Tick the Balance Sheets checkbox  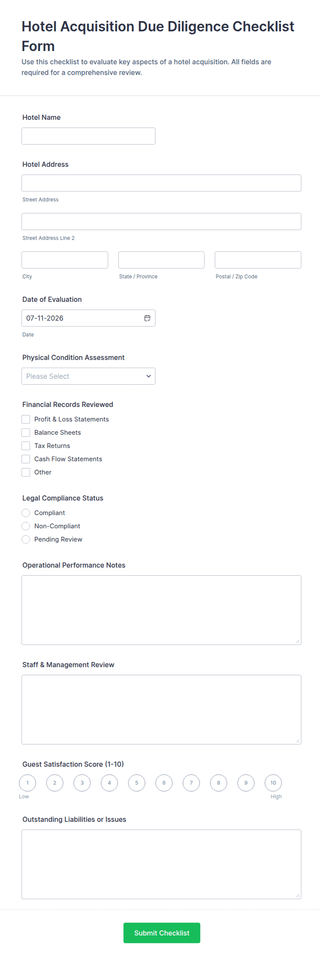(26, 432)
